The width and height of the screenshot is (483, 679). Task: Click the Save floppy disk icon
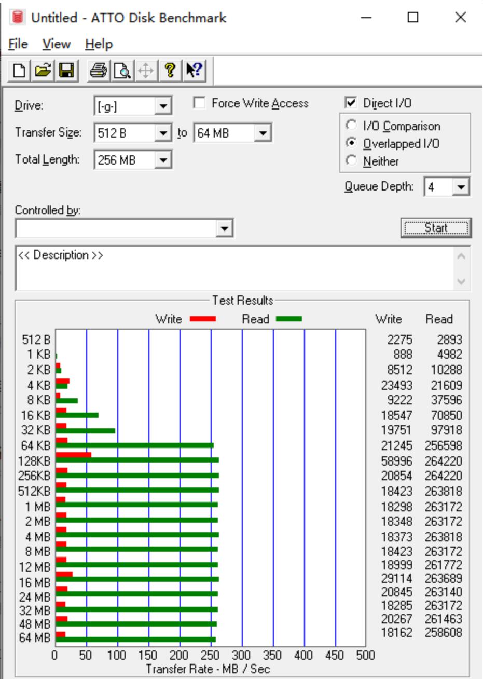66,71
